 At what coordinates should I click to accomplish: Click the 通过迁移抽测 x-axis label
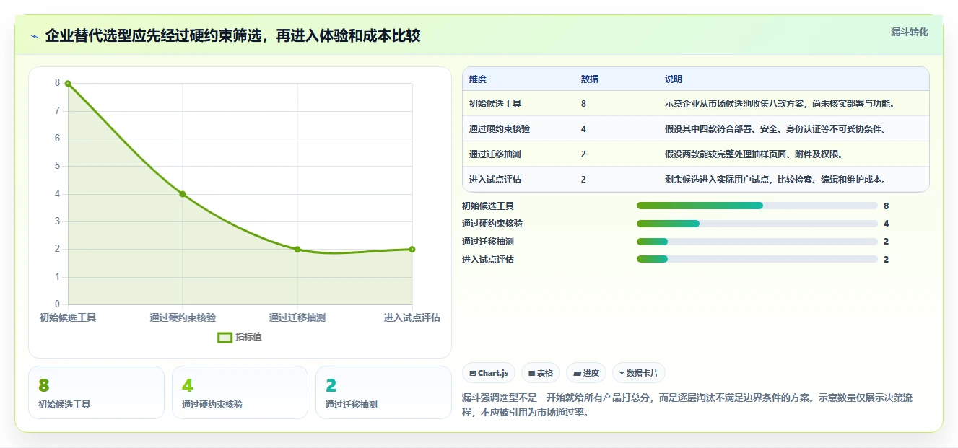point(297,317)
